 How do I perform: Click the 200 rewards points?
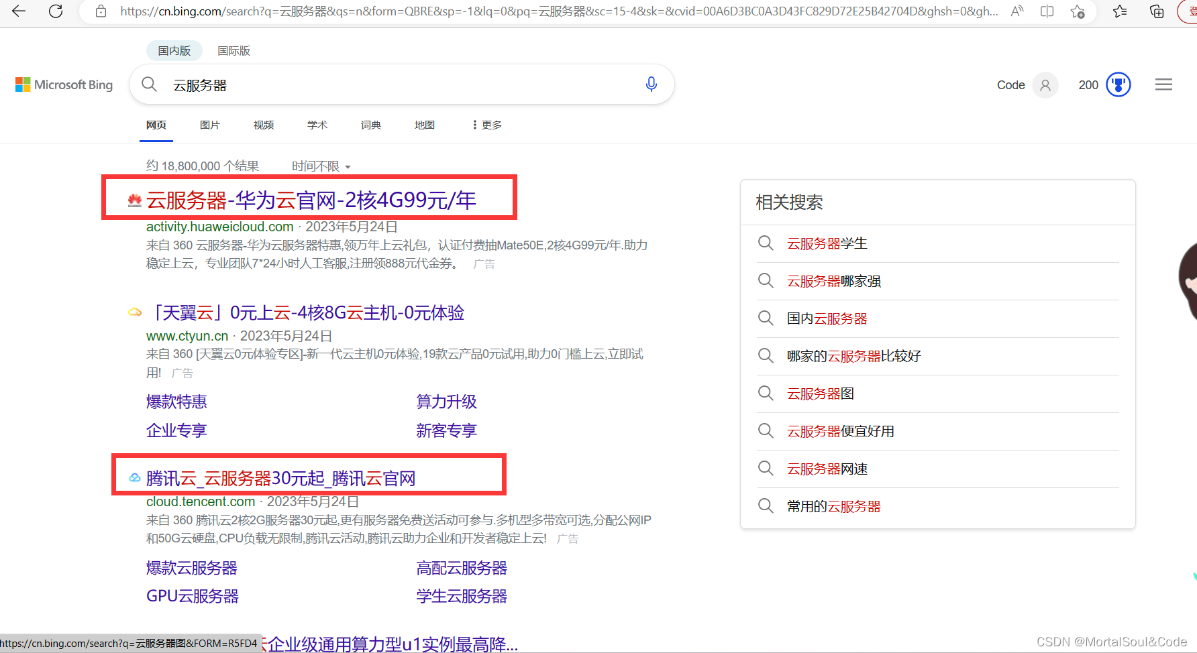(1088, 85)
